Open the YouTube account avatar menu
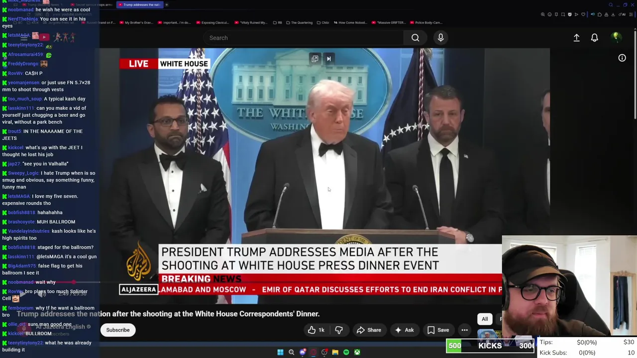Image resolution: width=637 pixels, height=358 pixels. [616, 37]
